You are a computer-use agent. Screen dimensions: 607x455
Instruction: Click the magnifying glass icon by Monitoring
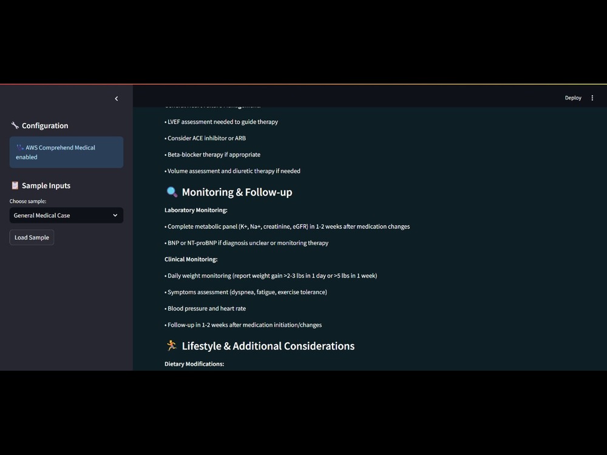click(x=172, y=192)
